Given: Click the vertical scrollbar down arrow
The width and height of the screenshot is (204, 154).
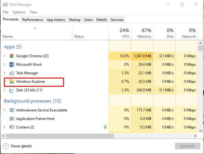Looking at the screenshot, I should pos(200,131).
